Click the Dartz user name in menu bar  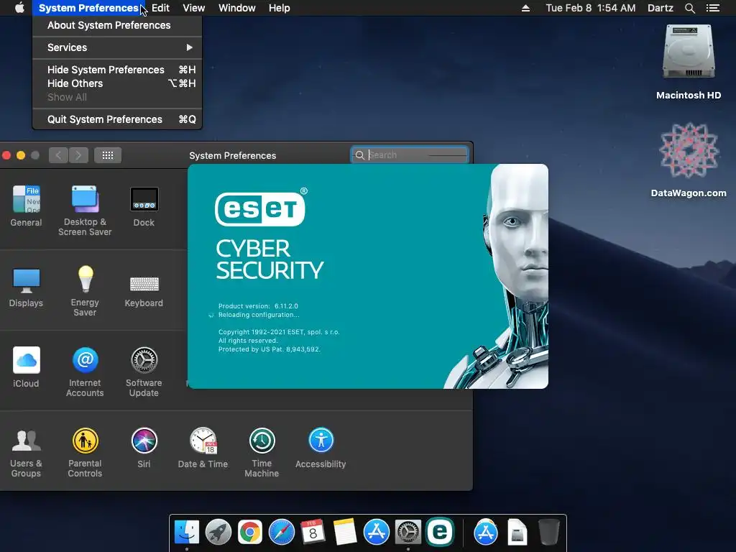click(661, 8)
